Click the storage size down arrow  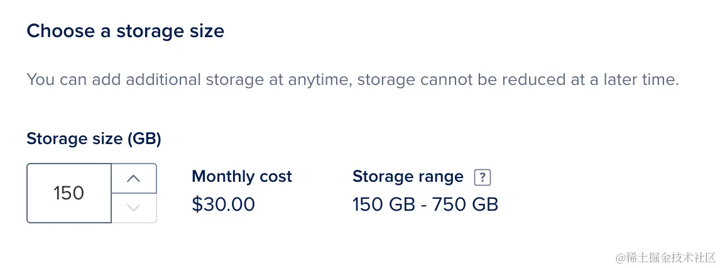click(133, 208)
